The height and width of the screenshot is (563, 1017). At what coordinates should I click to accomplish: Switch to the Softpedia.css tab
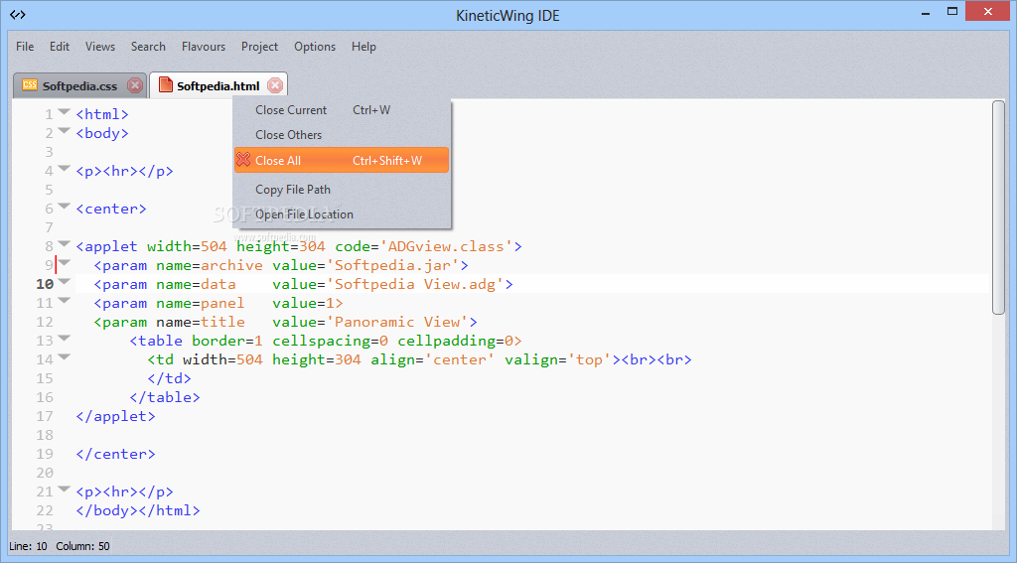pos(79,85)
